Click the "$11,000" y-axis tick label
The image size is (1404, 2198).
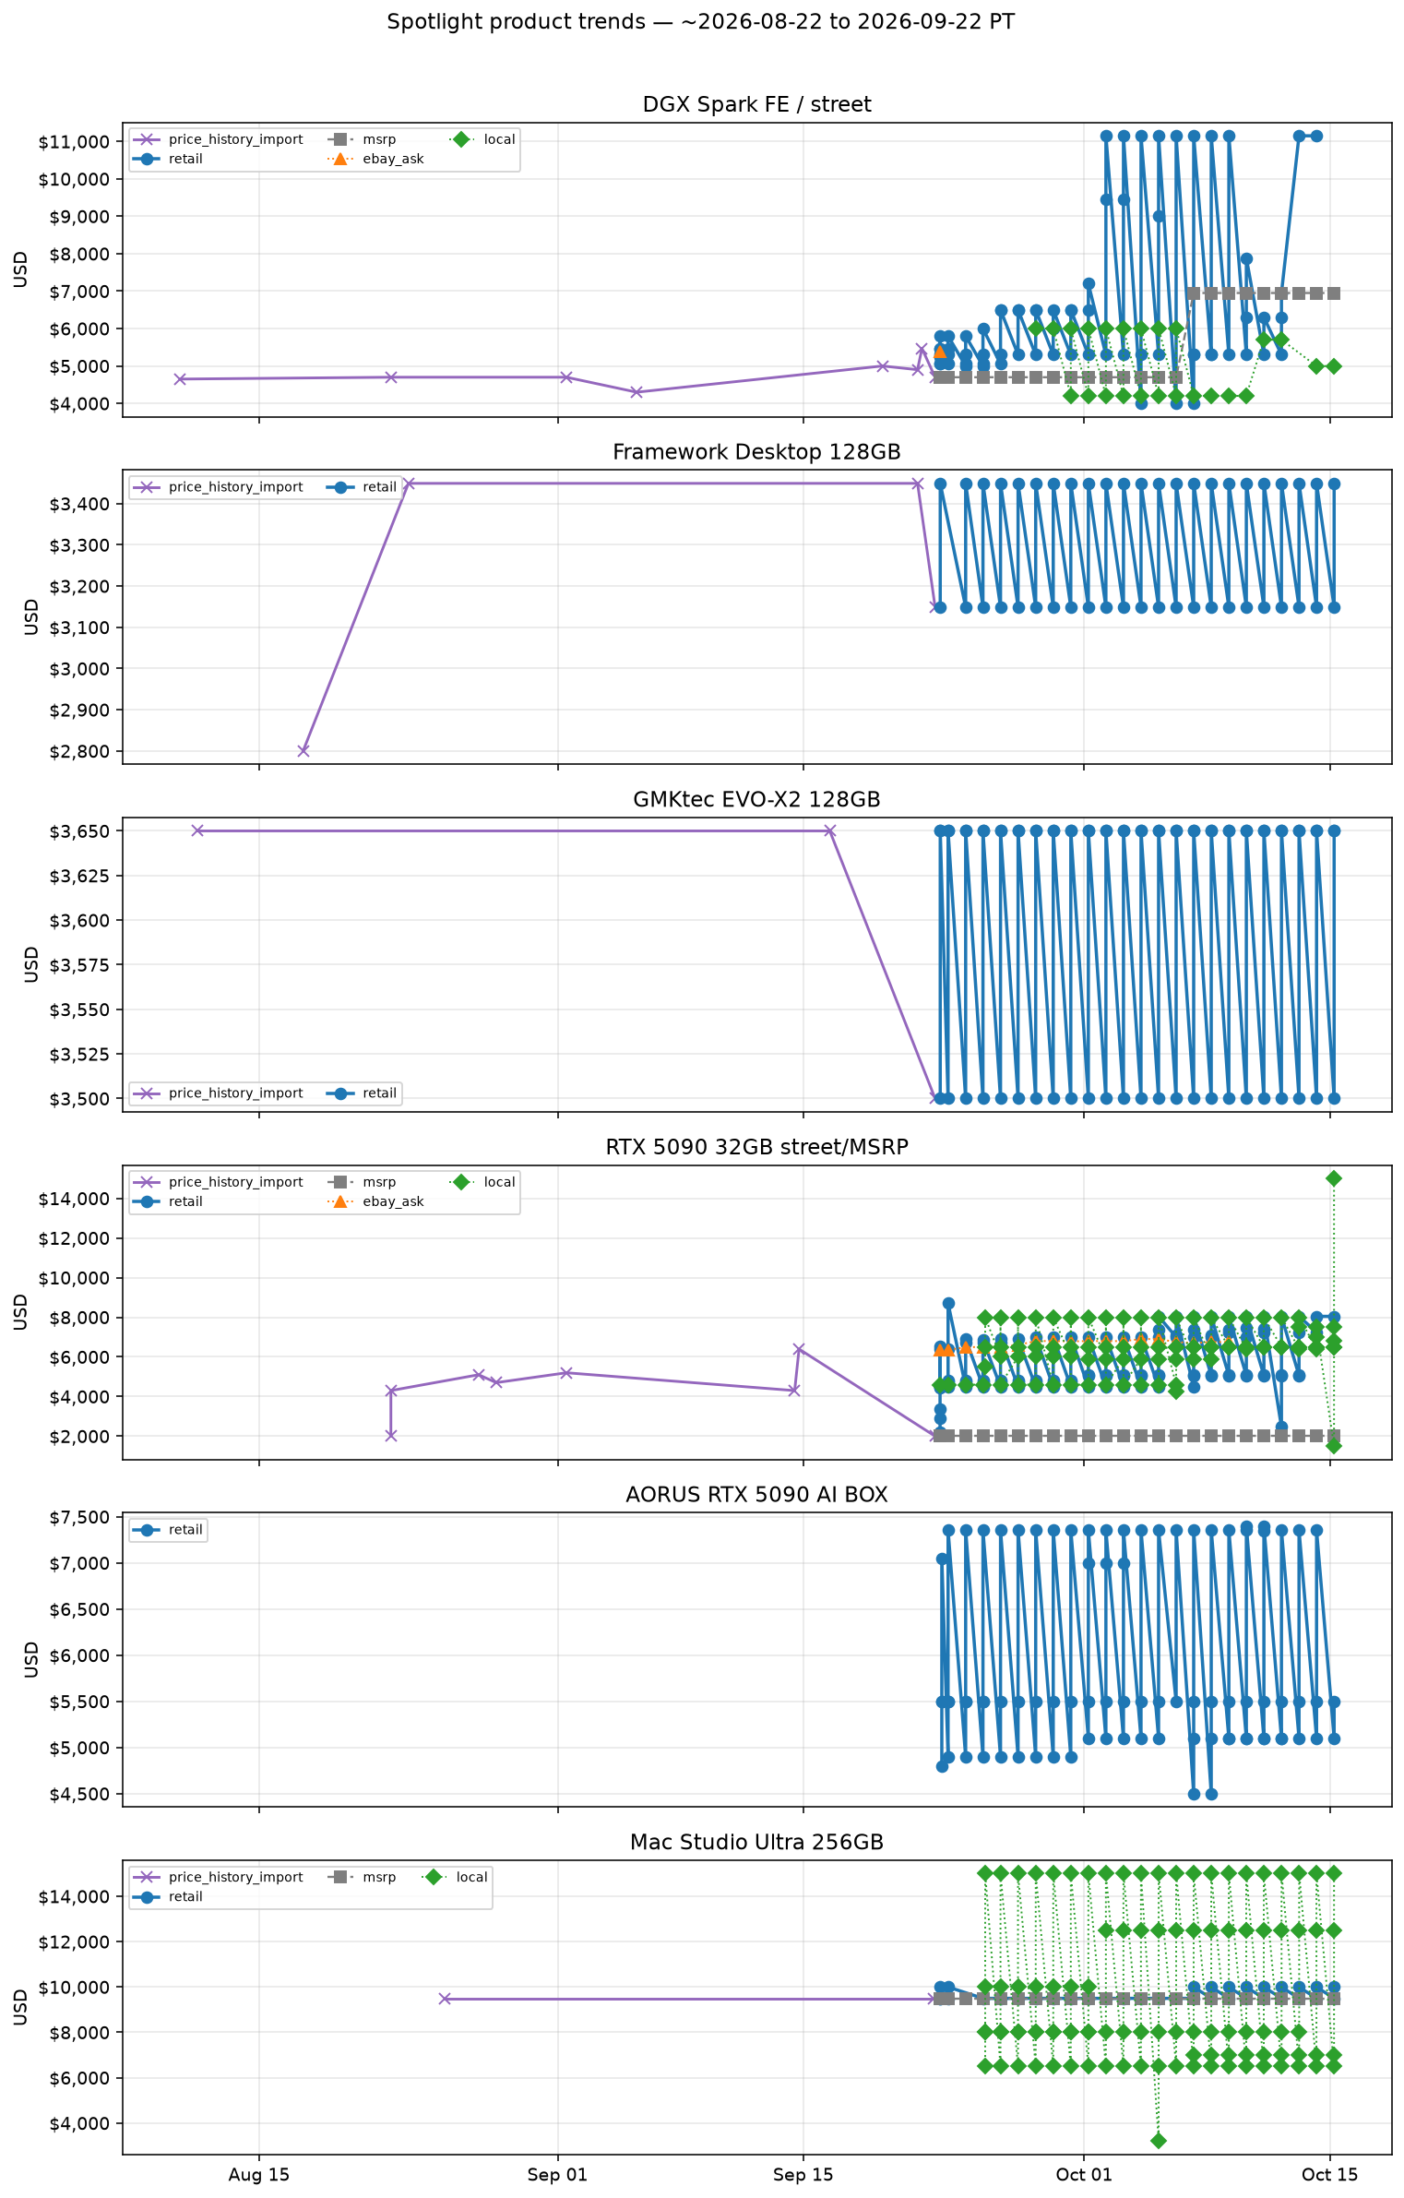click(74, 142)
